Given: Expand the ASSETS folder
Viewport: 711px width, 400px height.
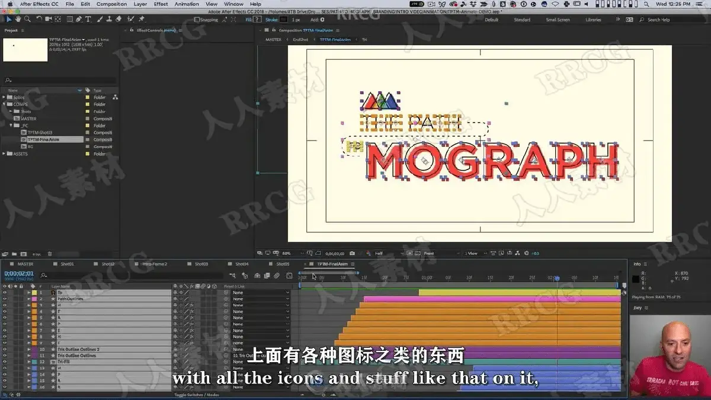Looking at the screenshot, I should [x=4, y=153].
